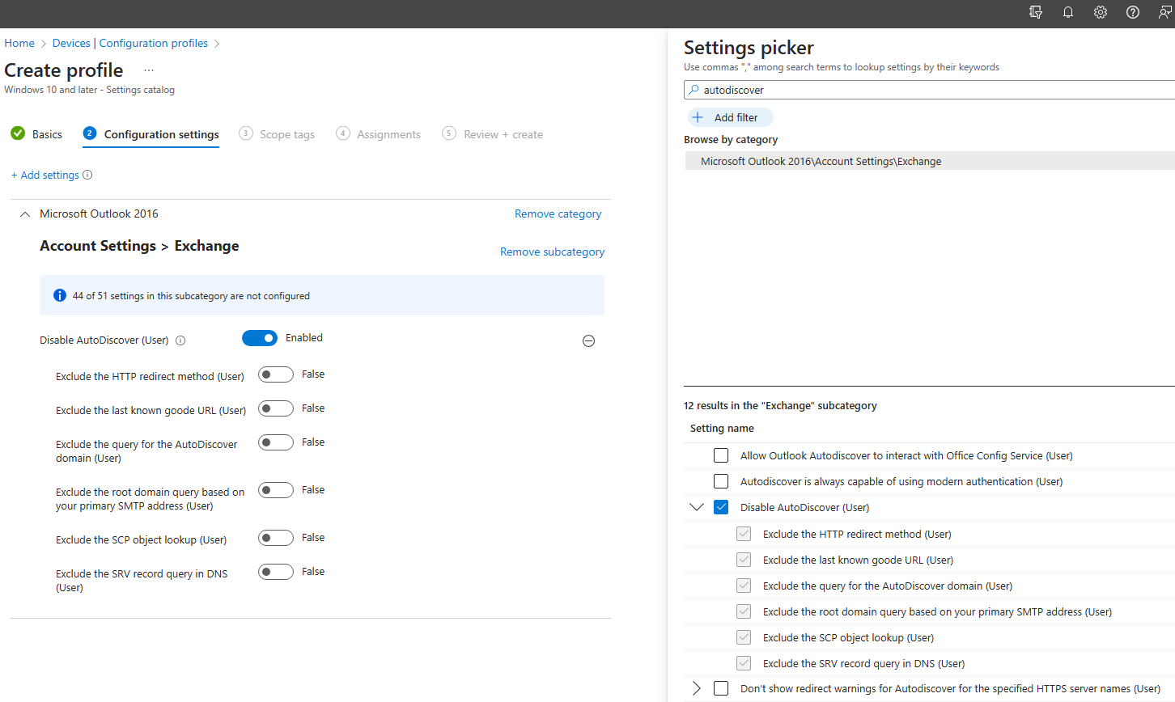Viewport: 1175px width, 702px height.
Task: Click the info icon next to Add settings
Action: [87, 175]
